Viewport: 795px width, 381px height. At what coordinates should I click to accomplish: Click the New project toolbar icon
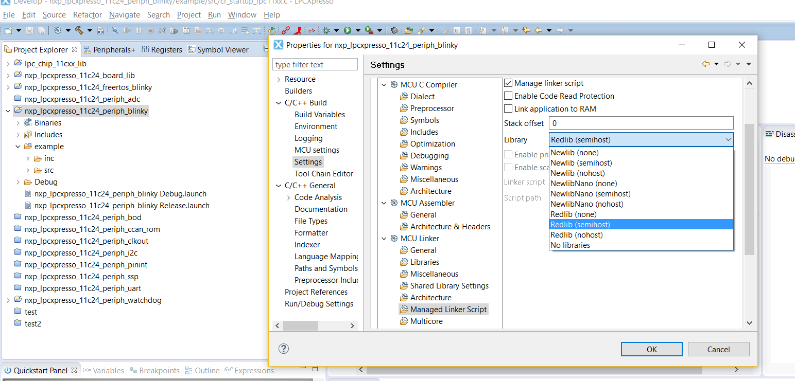pyautogui.click(x=8, y=30)
